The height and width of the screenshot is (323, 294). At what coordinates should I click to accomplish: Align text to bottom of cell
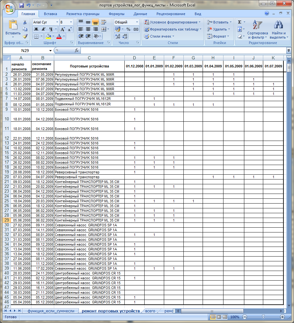click(x=95, y=22)
